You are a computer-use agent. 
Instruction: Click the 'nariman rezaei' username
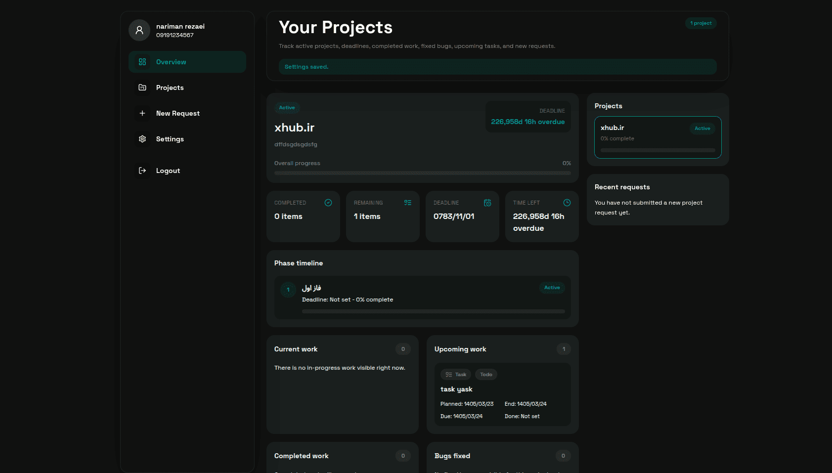pos(180,26)
